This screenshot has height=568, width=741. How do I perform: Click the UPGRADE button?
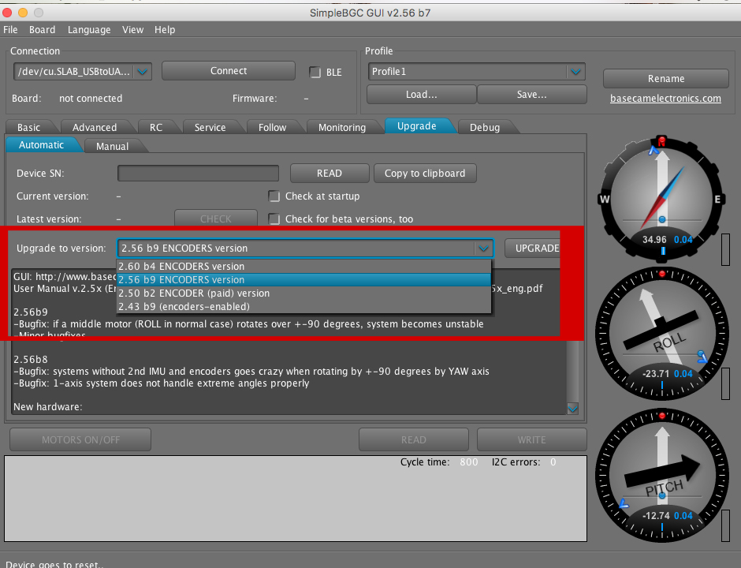(x=533, y=248)
